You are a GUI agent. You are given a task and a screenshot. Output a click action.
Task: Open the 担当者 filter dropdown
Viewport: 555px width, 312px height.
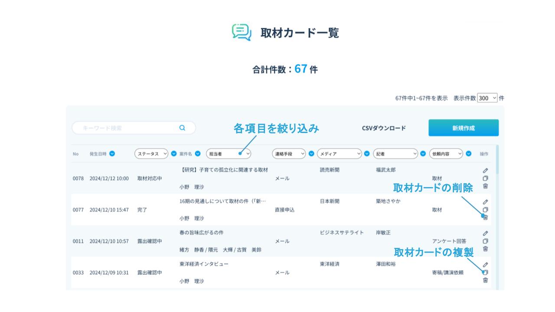pos(229,153)
